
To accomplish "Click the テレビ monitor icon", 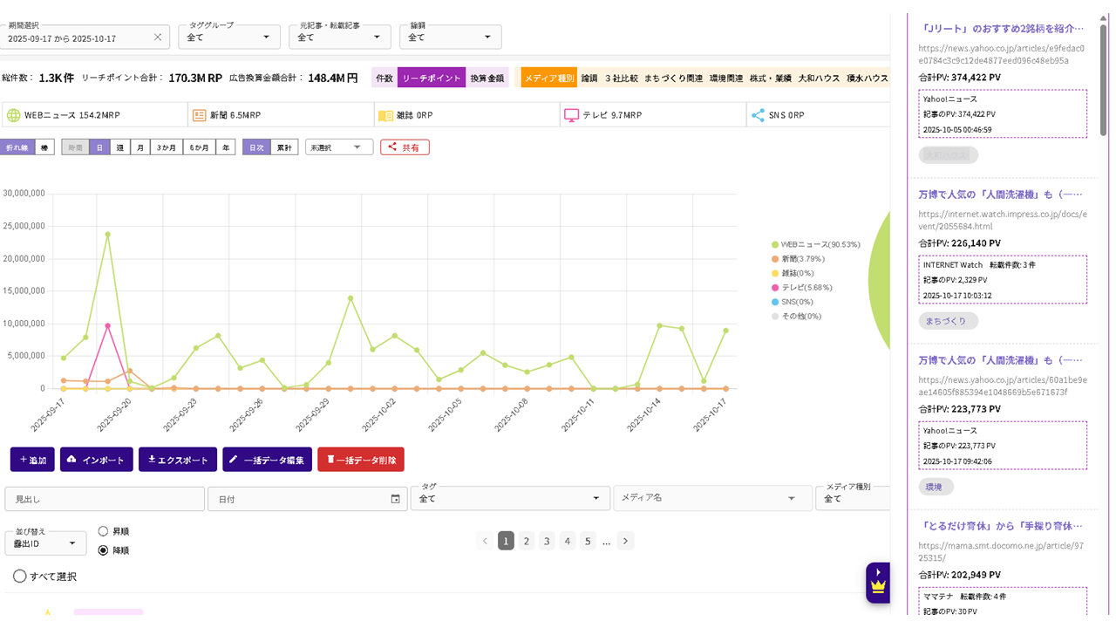I will (x=572, y=115).
